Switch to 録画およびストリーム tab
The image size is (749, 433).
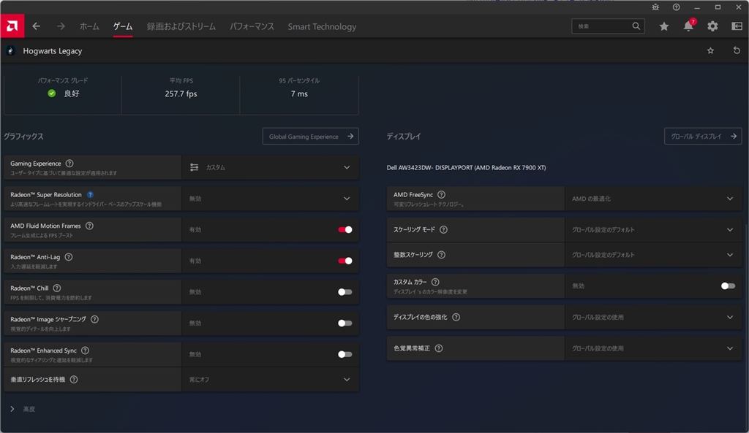[x=181, y=27]
